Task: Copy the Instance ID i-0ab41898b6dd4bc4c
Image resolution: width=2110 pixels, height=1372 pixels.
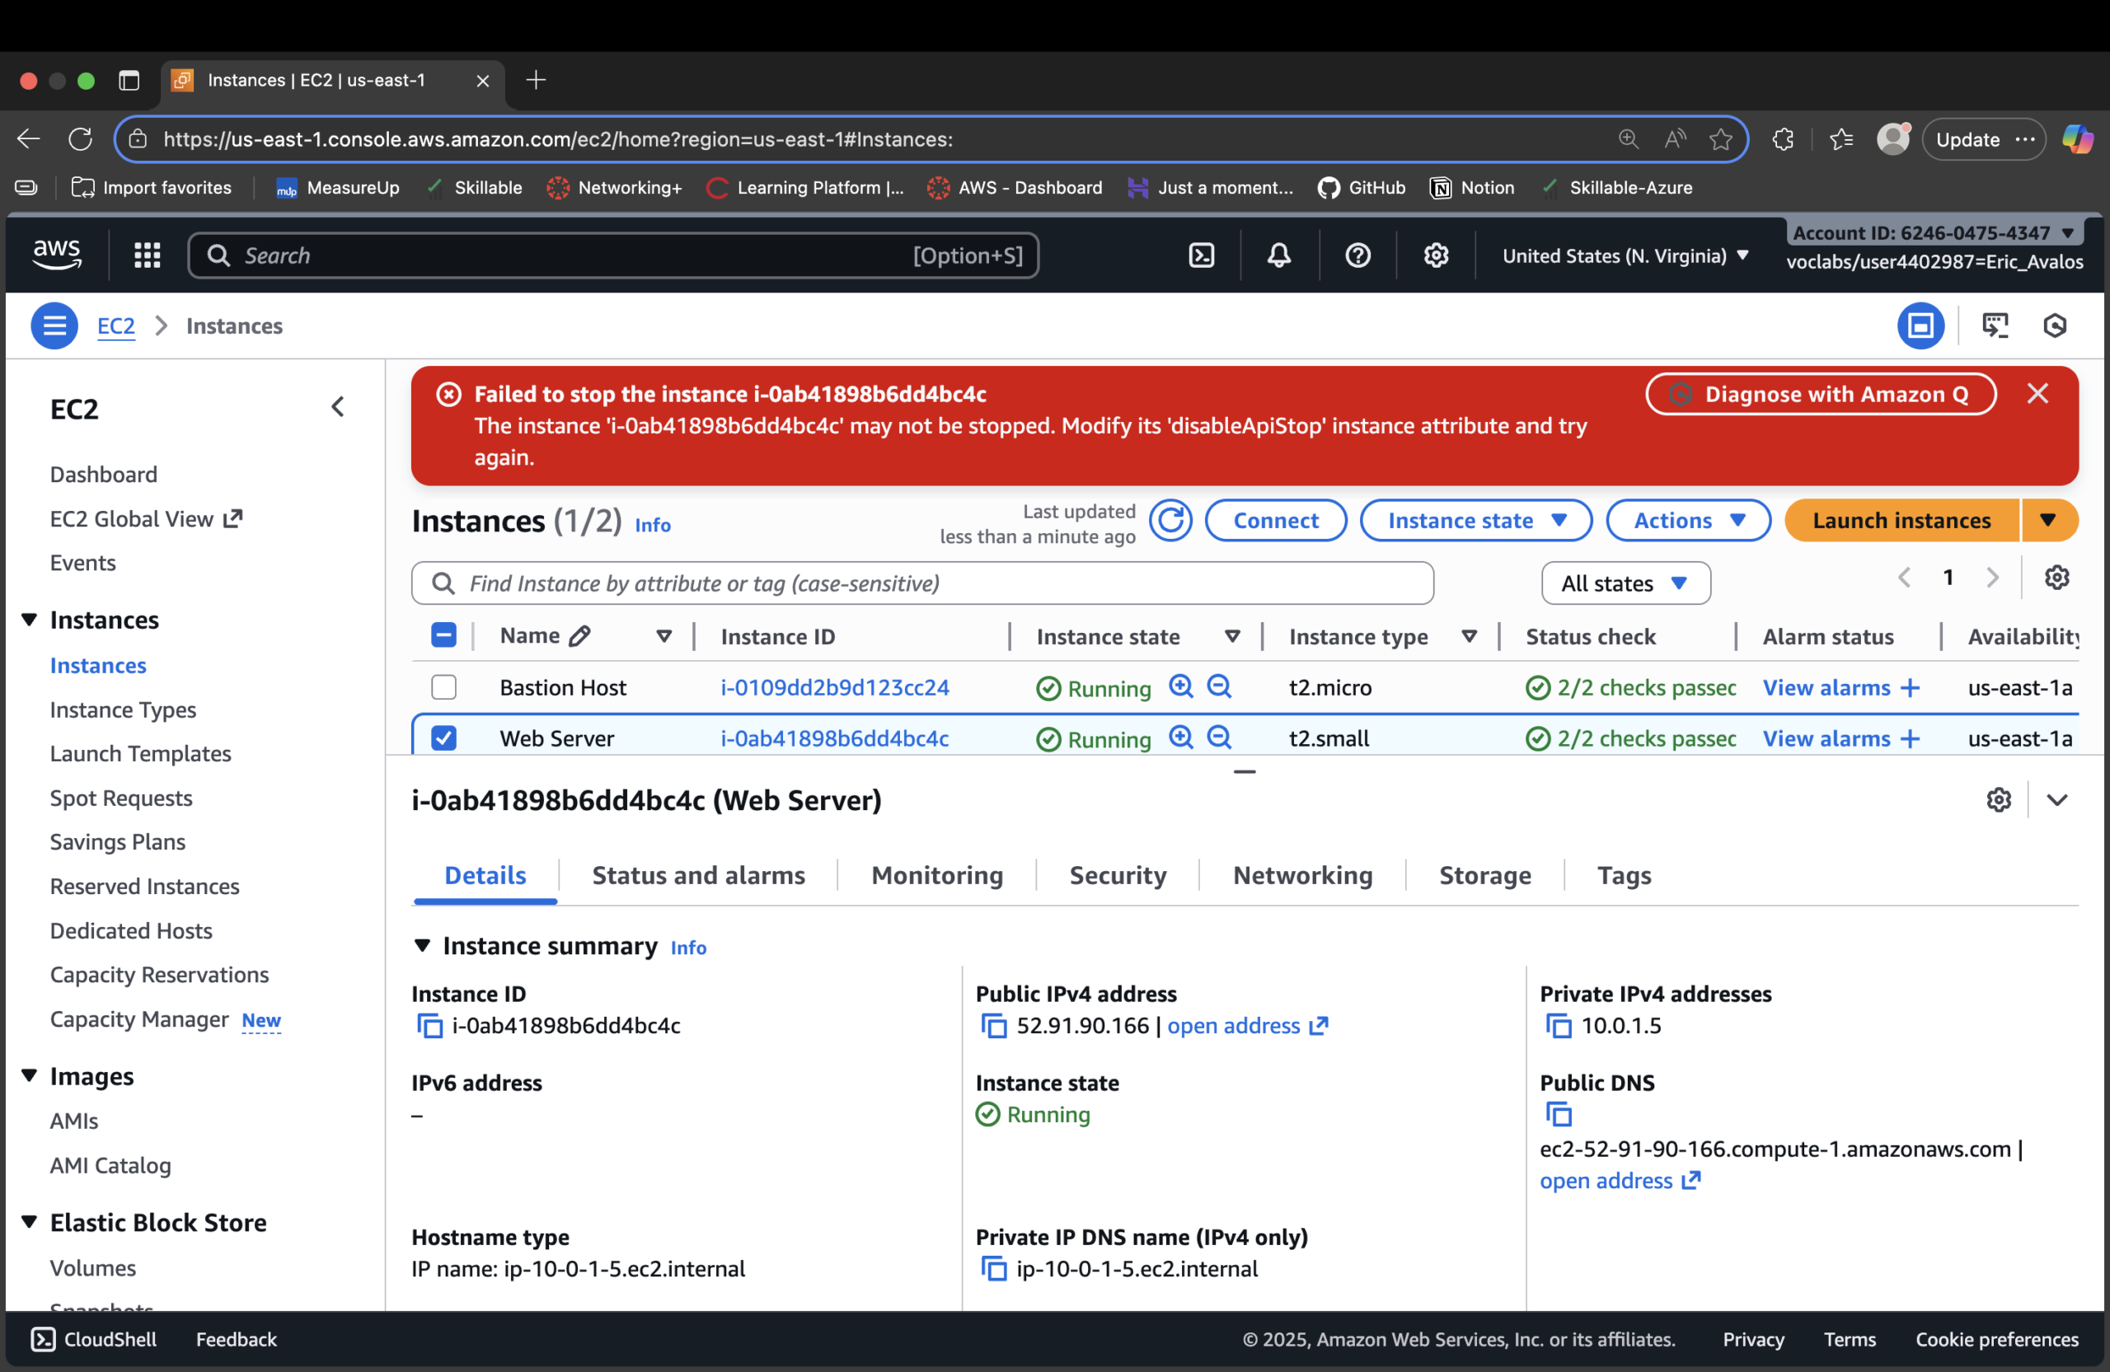Action: click(431, 1025)
